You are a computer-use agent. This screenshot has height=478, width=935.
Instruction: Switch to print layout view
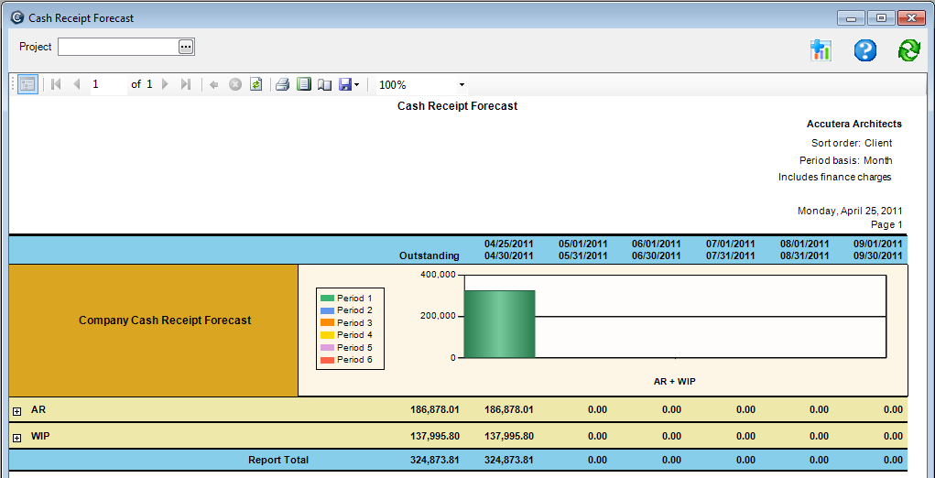click(x=303, y=84)
